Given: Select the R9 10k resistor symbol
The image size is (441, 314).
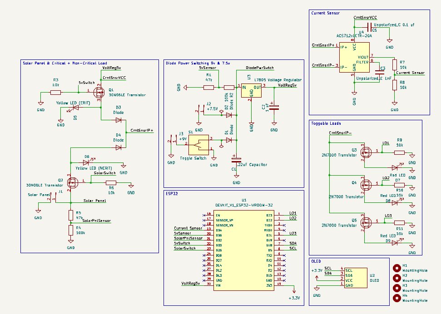Looking at the screenshot, I should point(399,152).
